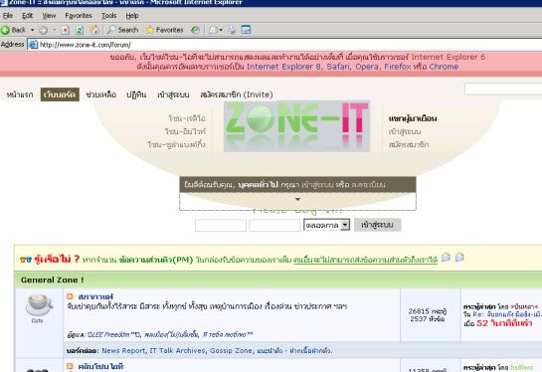Screen dimensions: 542x372
Task: Open the login session duration dropdown
Action: 326,225
